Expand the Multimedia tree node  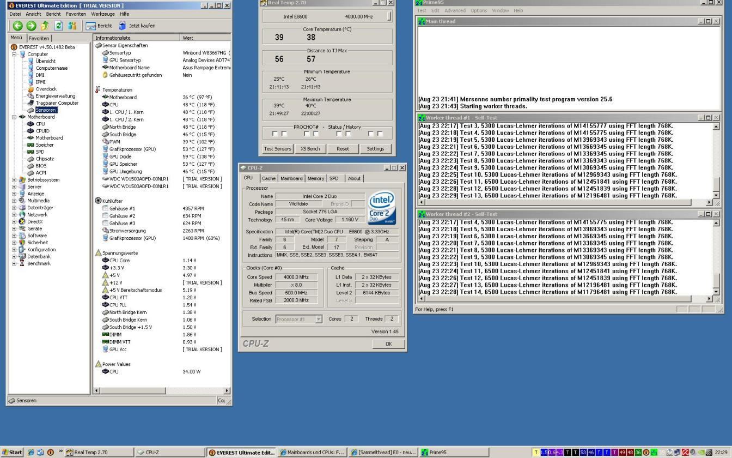14,201
